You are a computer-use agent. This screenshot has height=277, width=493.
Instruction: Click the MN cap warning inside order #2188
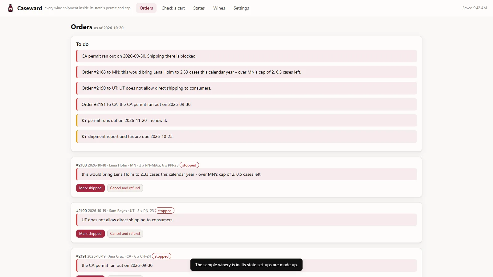pos(246,174)
